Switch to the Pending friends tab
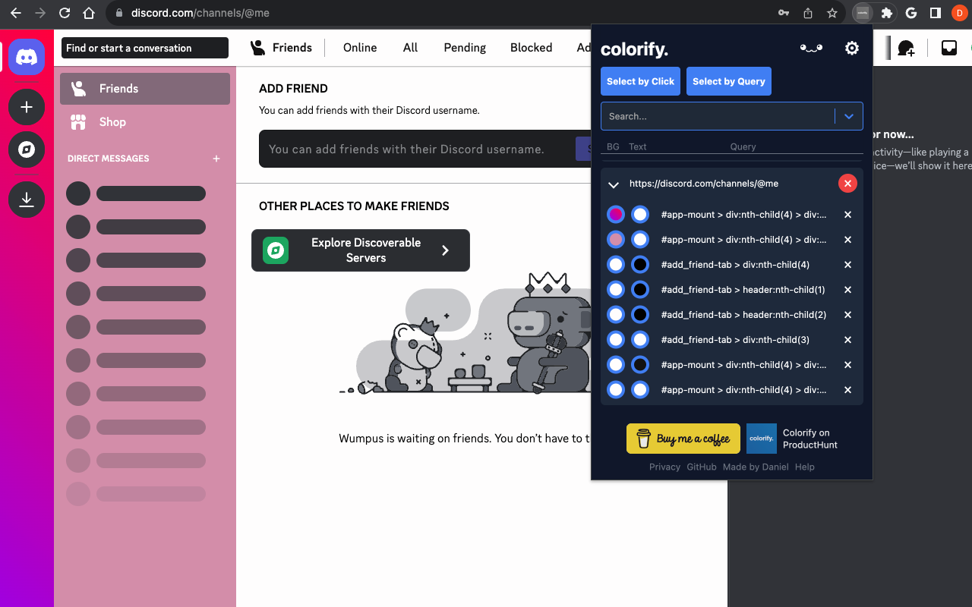 (465, 48)
